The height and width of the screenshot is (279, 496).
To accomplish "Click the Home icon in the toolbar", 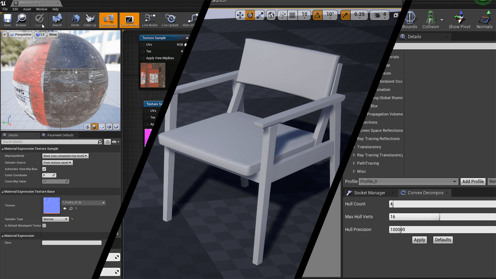I will point(75,19).
